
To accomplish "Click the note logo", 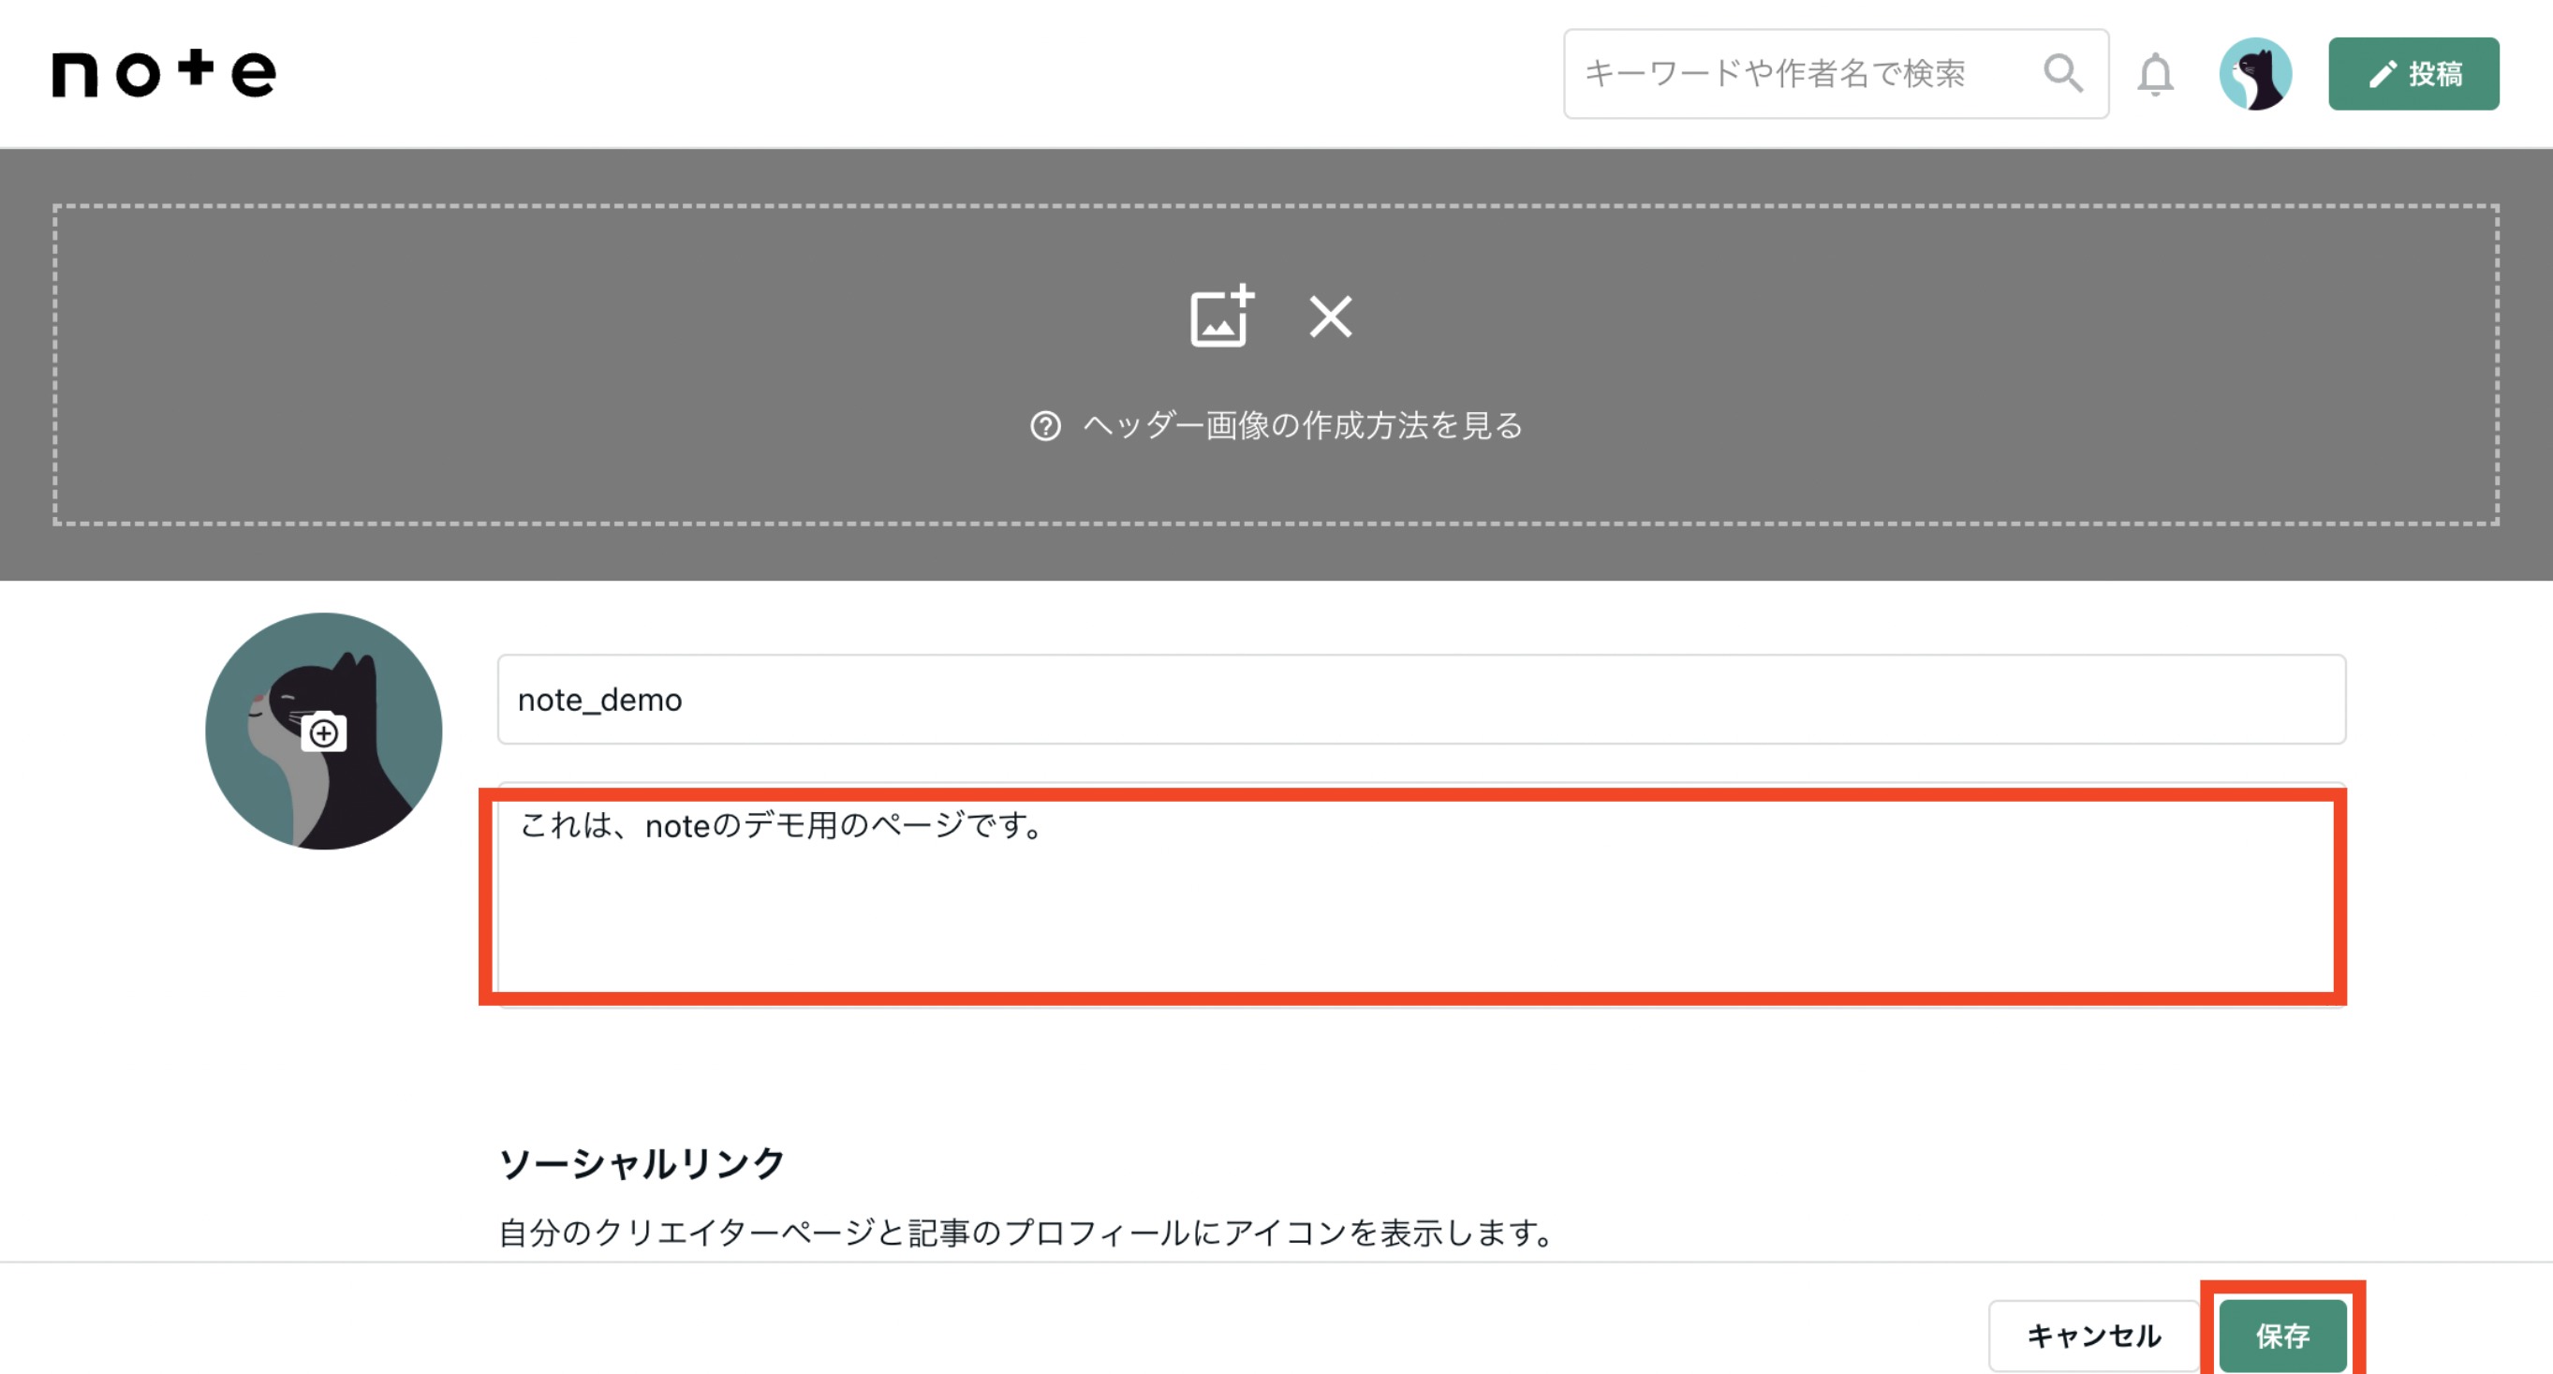I will 164,73.
